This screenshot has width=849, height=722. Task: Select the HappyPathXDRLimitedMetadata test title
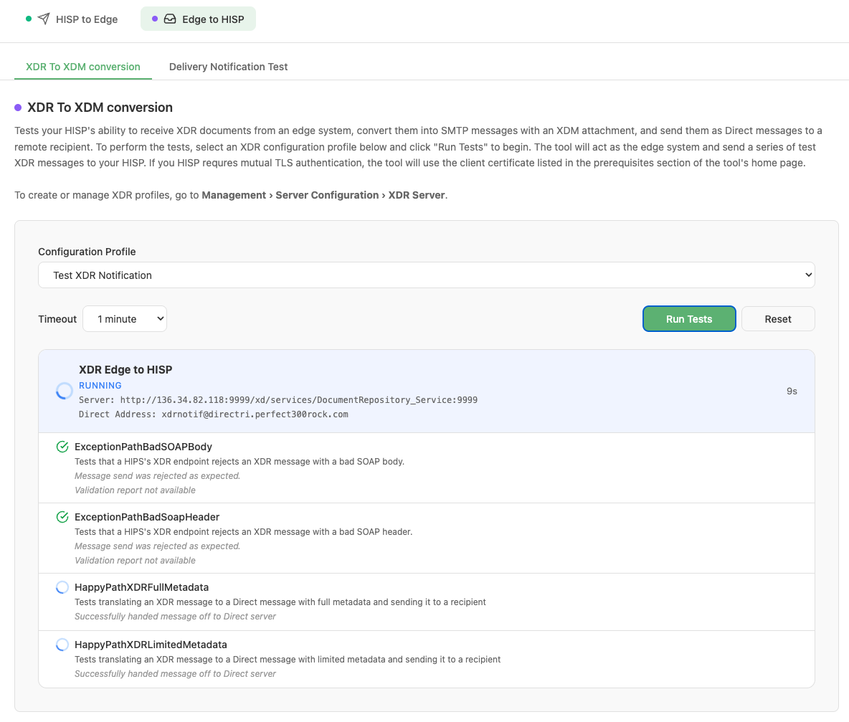point(151,645)
